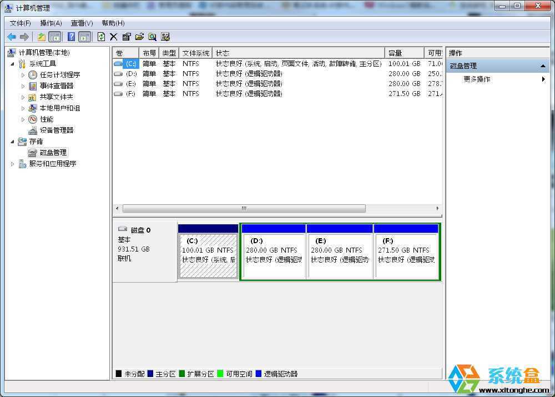The width and height of the screenshot is (555, 397).
Task: Open the 文件(F) menu
Action: click(x=20, y=23)
